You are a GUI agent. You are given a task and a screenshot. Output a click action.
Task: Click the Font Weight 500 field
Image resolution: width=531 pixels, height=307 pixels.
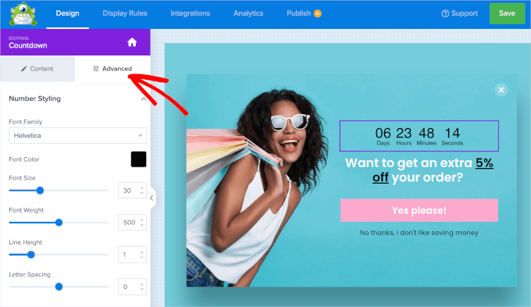tap(132, 223)
